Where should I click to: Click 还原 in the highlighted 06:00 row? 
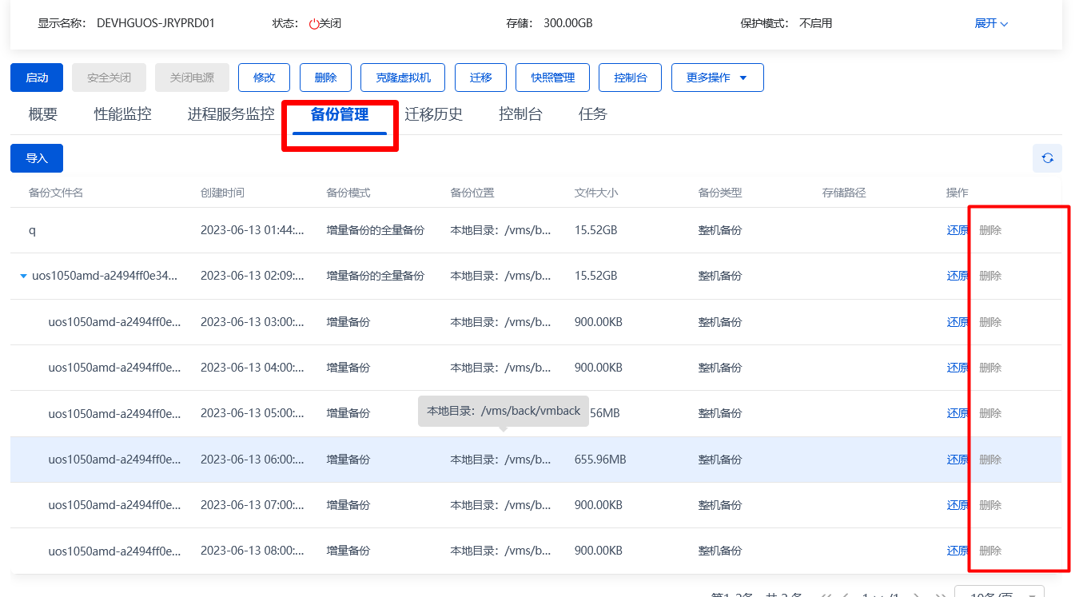958,460
